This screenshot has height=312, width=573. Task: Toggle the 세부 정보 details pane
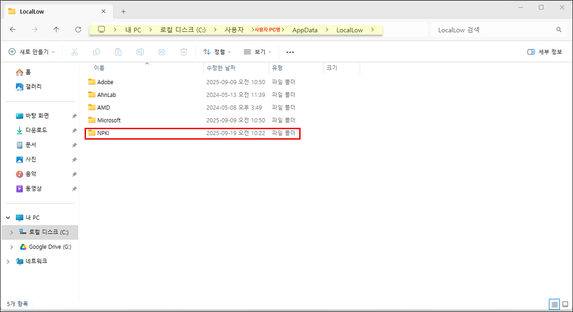click(545, 52)
